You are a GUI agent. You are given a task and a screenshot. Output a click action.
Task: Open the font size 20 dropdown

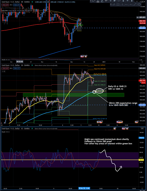106,1
